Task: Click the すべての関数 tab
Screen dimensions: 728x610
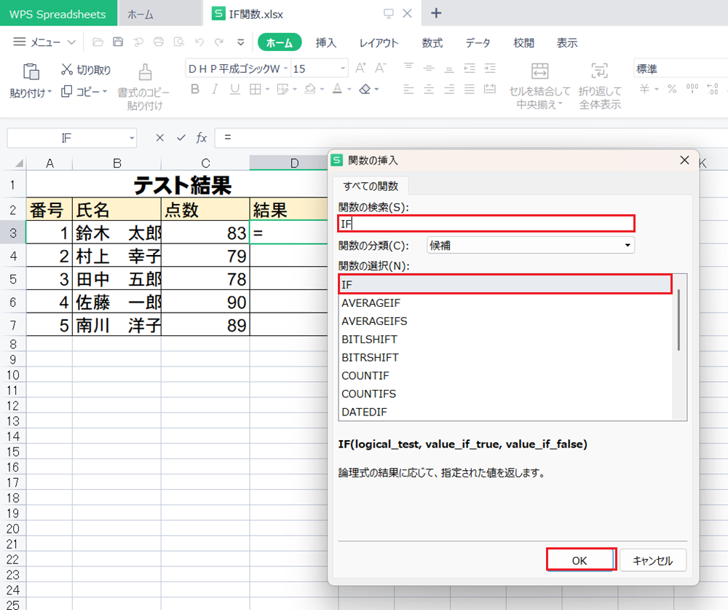Action: pyautogui.click(x=371, y=186)
